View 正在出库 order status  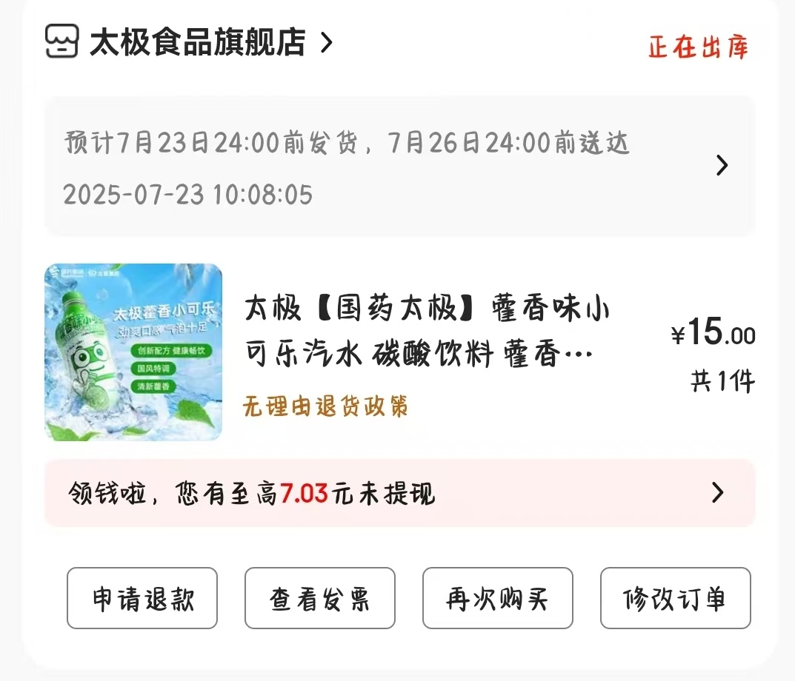click(x=698, y=47)
